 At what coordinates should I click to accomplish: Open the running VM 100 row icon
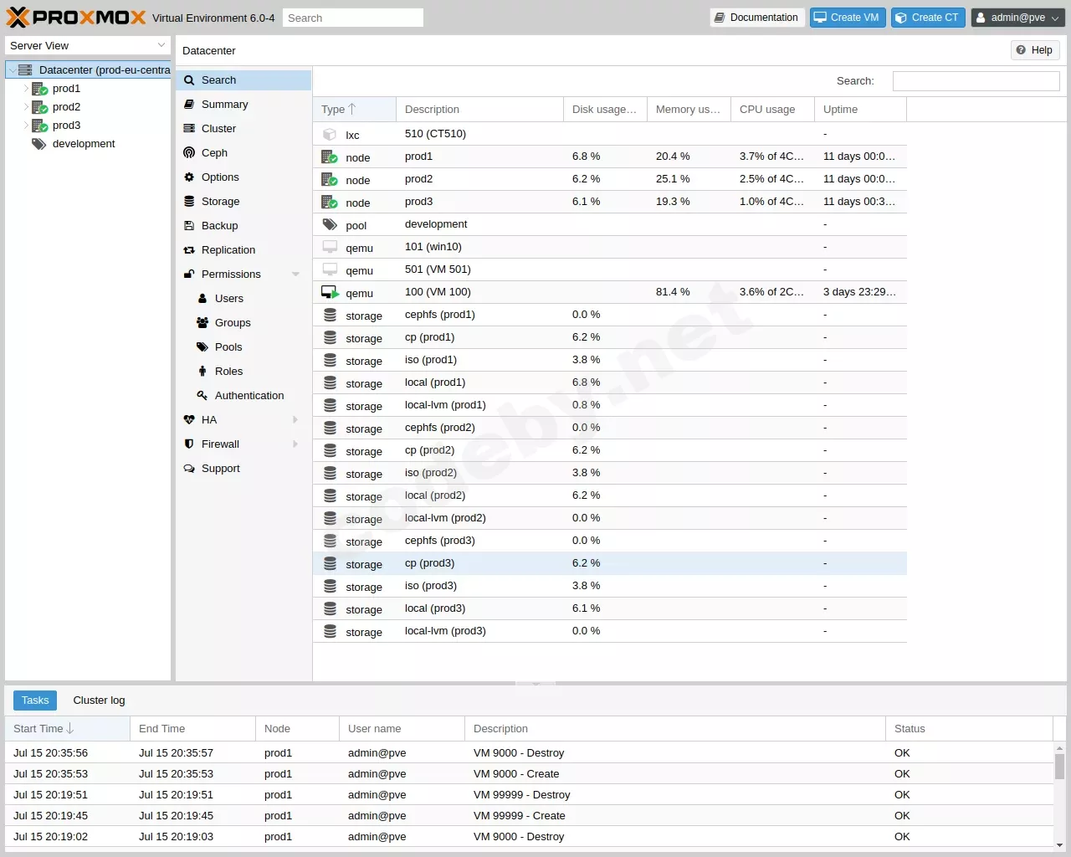[330, 293]
